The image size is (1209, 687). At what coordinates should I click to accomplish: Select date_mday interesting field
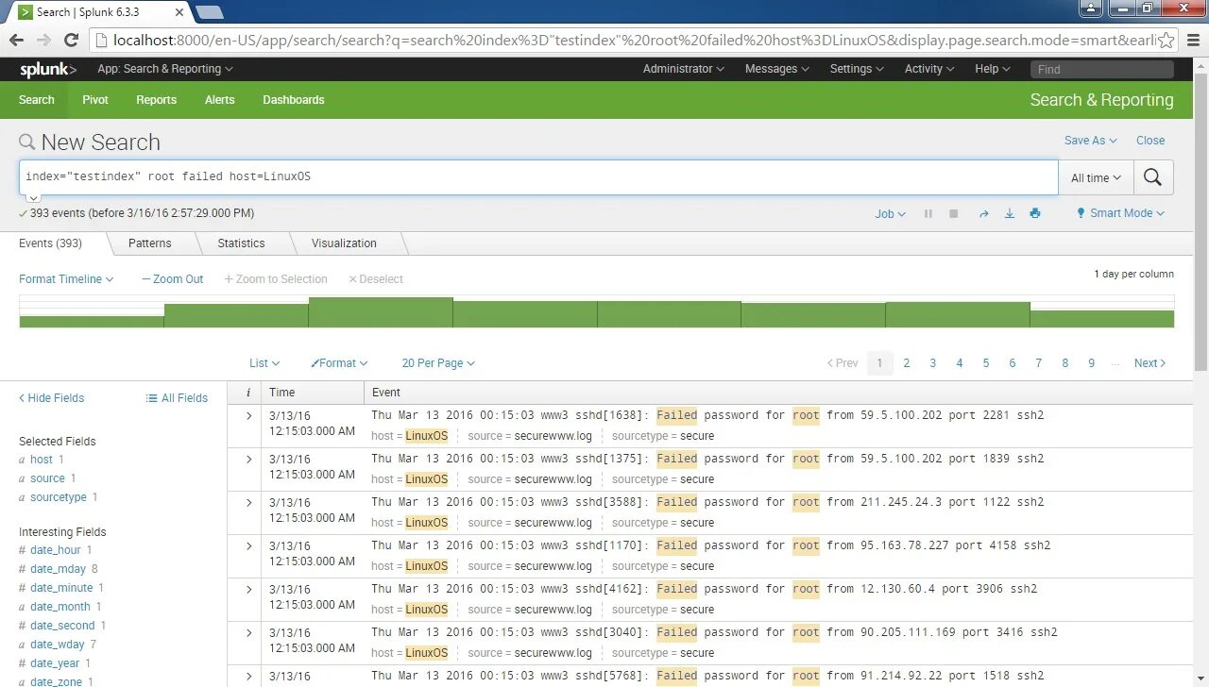coord(58,569)
